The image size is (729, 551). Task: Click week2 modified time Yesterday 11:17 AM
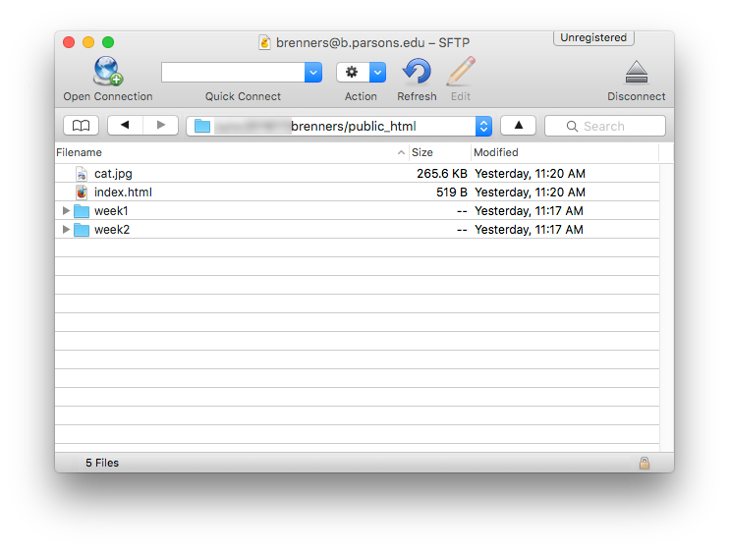point(530,230)
